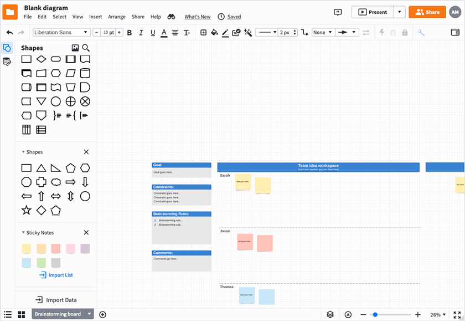The width and height of the screenshot is (465, 321).
Task: Click the lightning bolt action icon
Action: pos(382,32)
